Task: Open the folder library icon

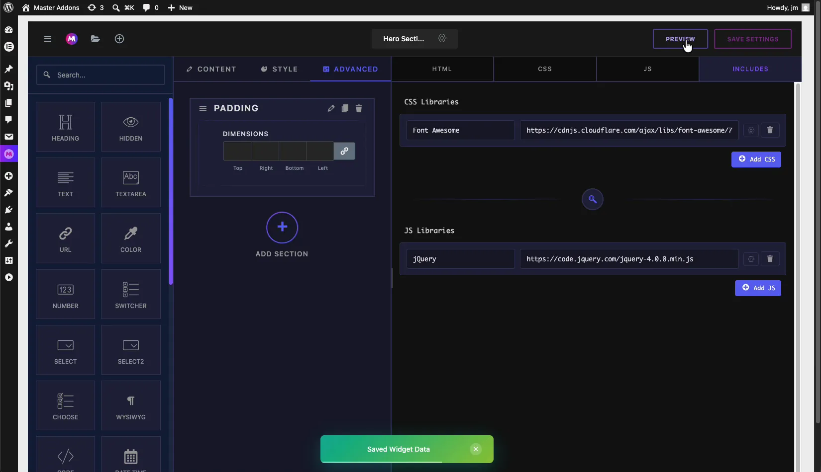Action: [x=96, y=39]
